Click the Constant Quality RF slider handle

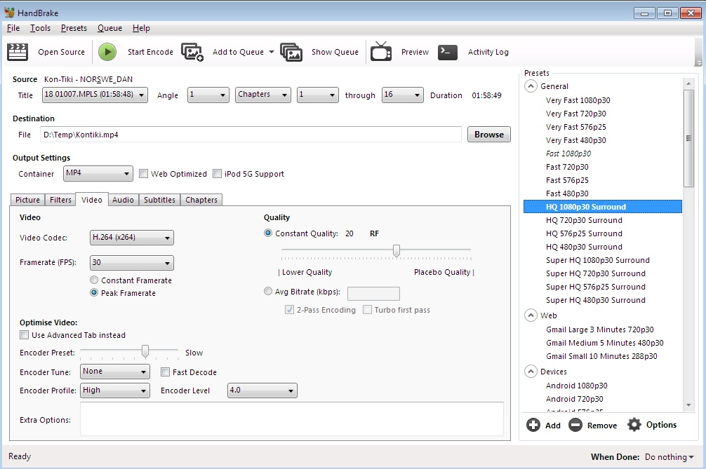pyautogui.click(x=397, y=250)
